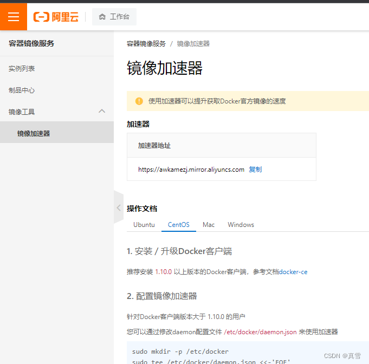369x364 pixels.
Task: Click the 1.10.0 version text in red
Action: (164, 272)
